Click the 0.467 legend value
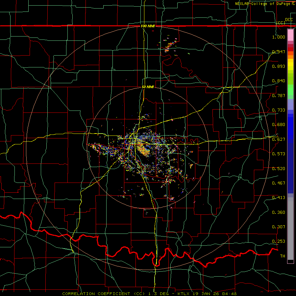This screenshot has width=296, height=296. point(279,183)
